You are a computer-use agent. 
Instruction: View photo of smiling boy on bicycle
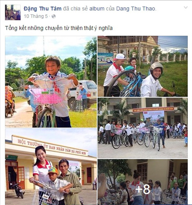click(x=51, y=82)
